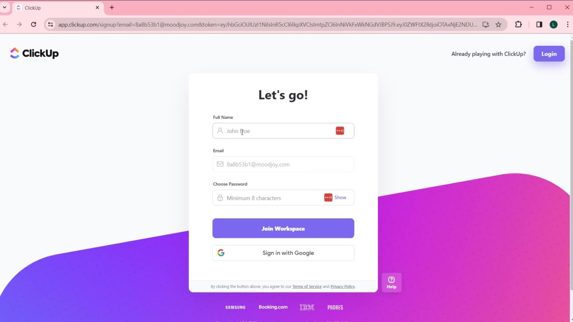Click the Full Name input field
Viewport: 573px width, 322px height.
click(x=283, y=131)
